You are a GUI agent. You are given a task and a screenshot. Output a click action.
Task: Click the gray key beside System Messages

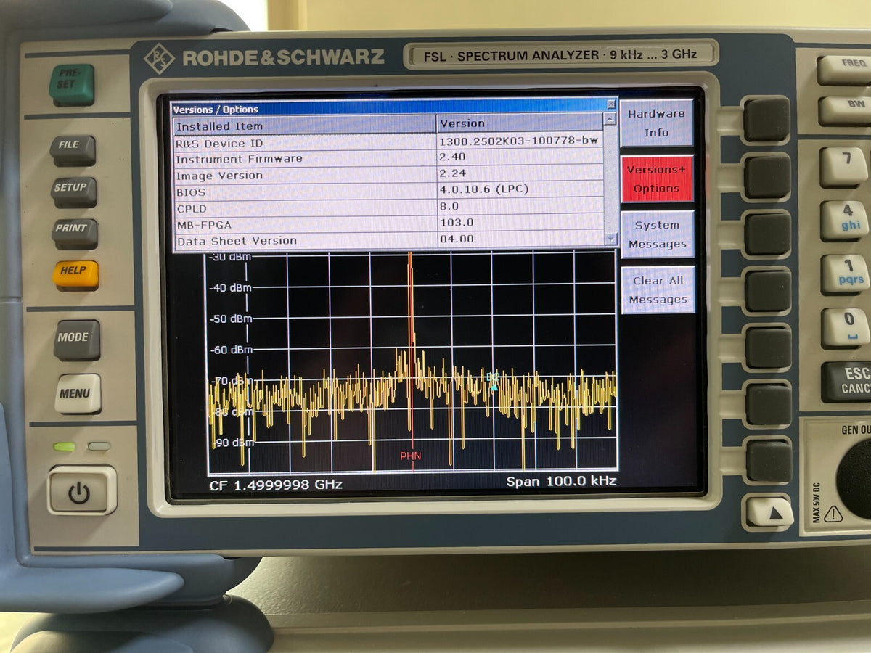[767, 234]
